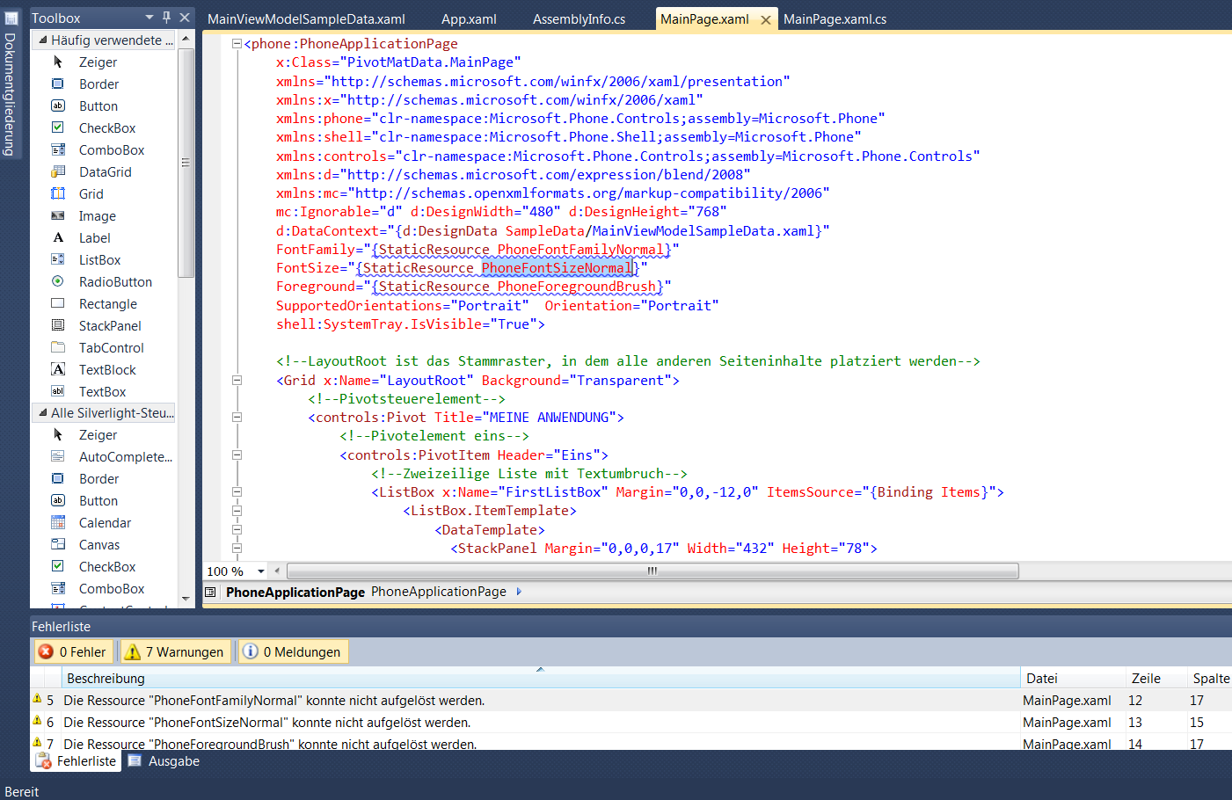Screen dimensions: 1232x800
Task: Click the bold PhoneApplicationPage breadcrumb element
Action: pos(295,592)
